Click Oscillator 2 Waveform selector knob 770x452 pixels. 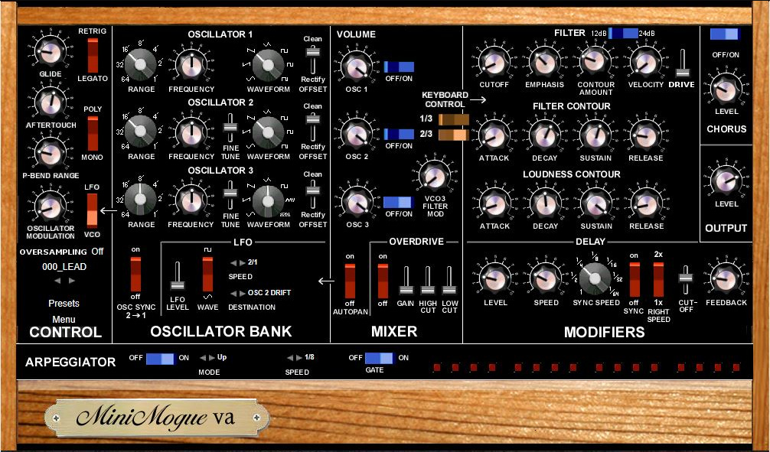268,132
